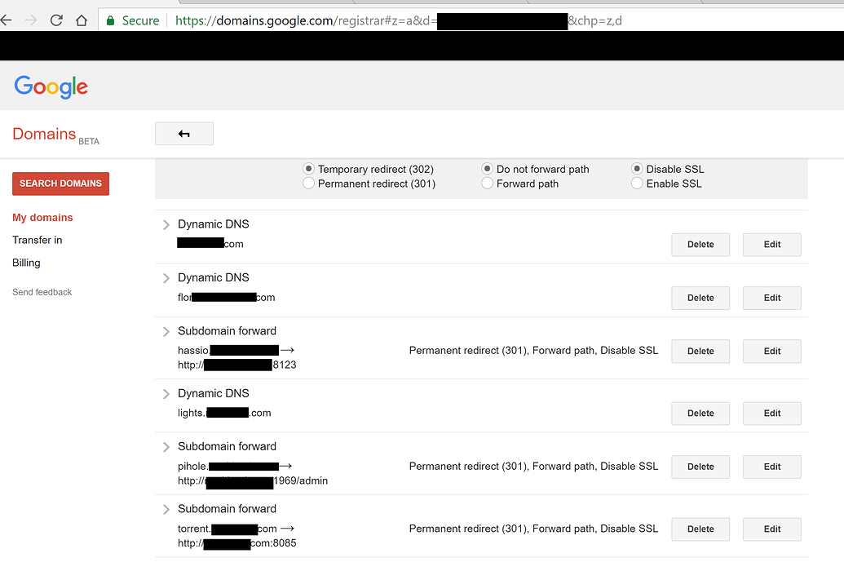
Task: Select Temporary redirect (302) option
Action: point(308,169)
